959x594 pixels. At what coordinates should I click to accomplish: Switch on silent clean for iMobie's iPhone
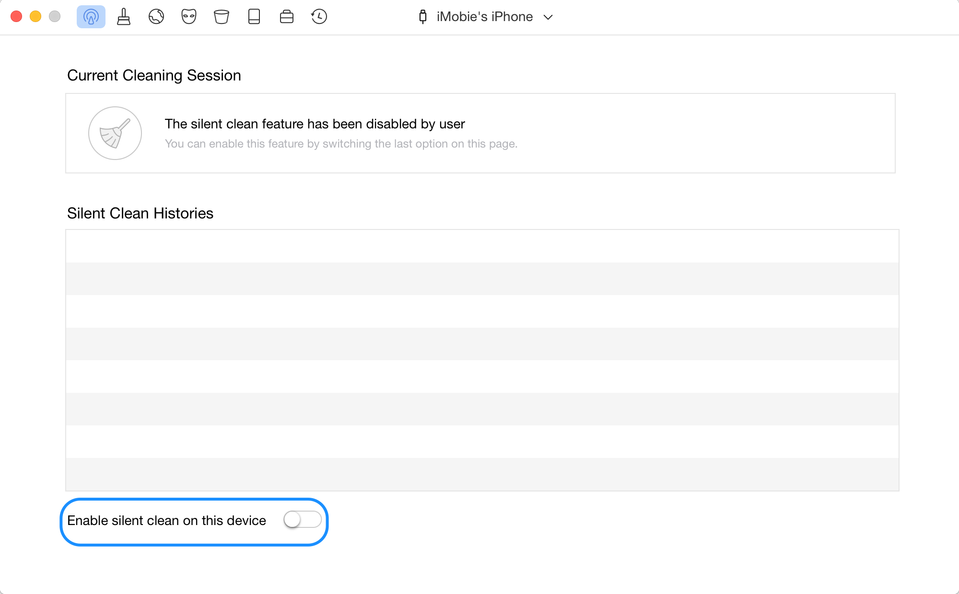point(302,520)
